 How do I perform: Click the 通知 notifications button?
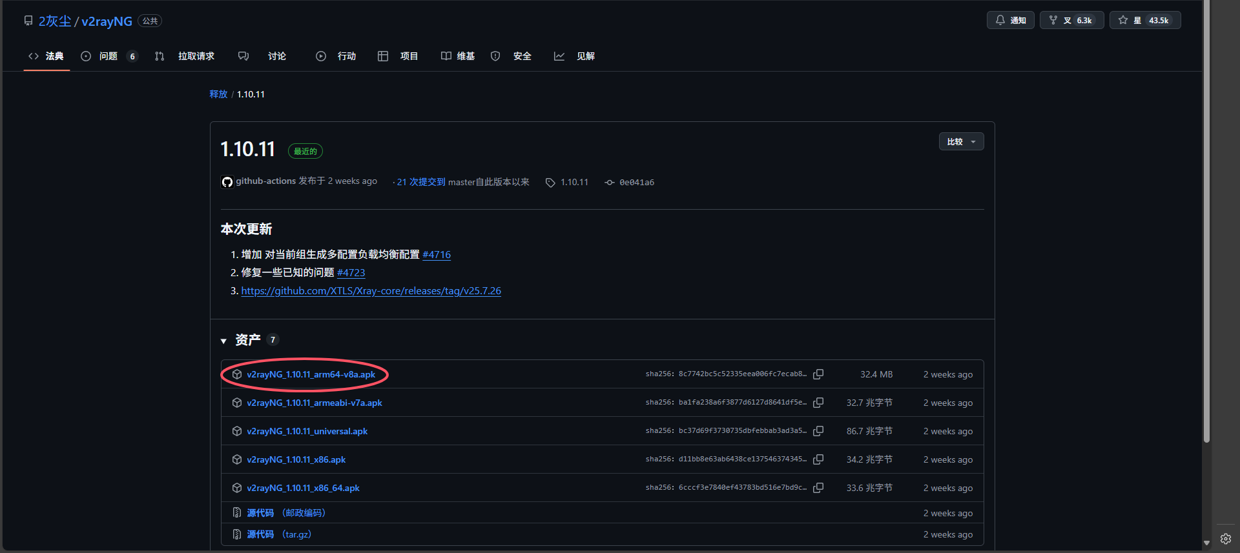pyautogui.click(x=1011, y=20)
